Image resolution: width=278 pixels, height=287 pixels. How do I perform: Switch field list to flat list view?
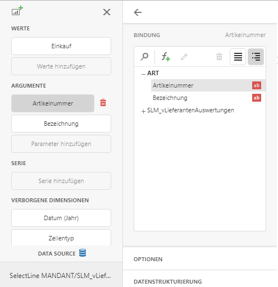click(238, 57)
